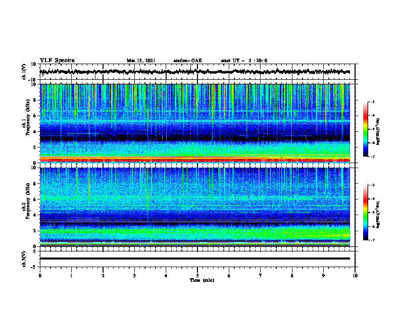Click the ch.1(V) waveform axis label
The height and width of the screenshot is (309, 400).
point(24,72)
